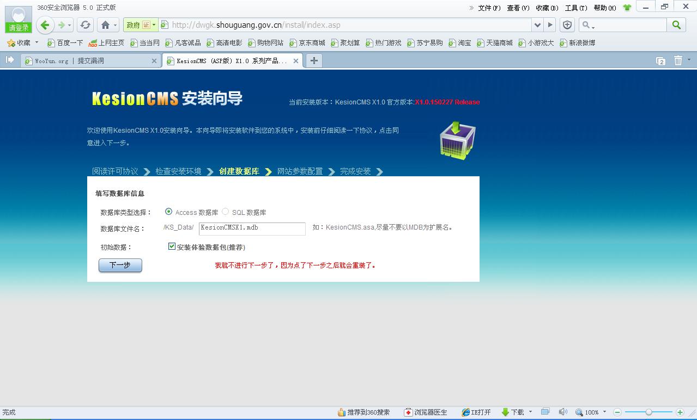This screenshot has width=697, height=420.
Task: Open the home page icon
Action: click(106, 25)
